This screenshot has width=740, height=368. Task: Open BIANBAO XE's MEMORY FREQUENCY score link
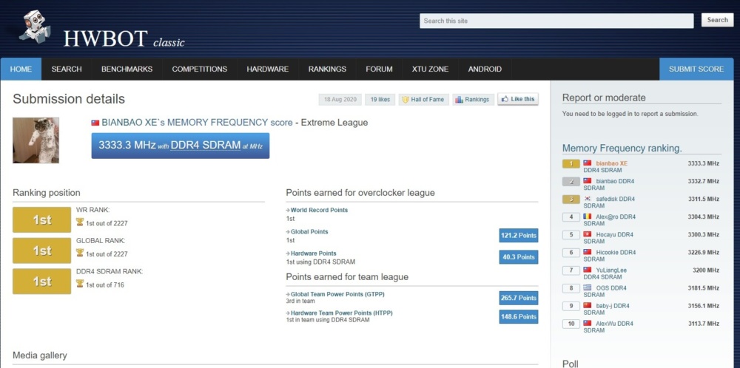197,123
